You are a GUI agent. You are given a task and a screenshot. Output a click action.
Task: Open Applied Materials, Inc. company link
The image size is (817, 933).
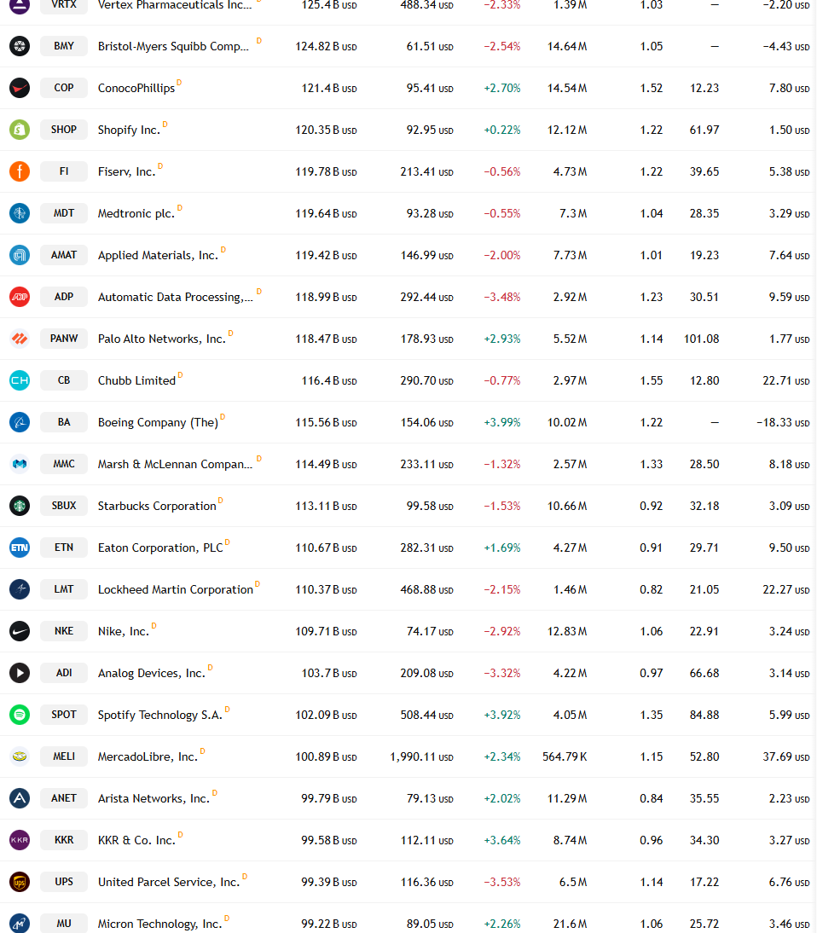159,255
